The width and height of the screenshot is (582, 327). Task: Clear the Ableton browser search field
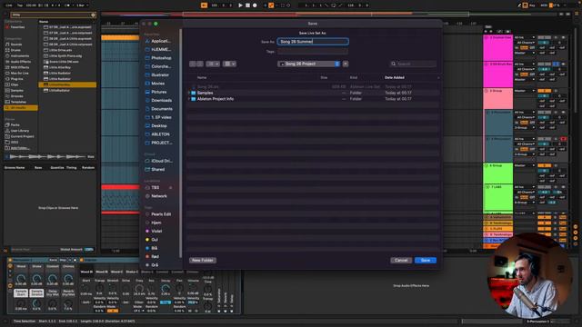[93, 15]
